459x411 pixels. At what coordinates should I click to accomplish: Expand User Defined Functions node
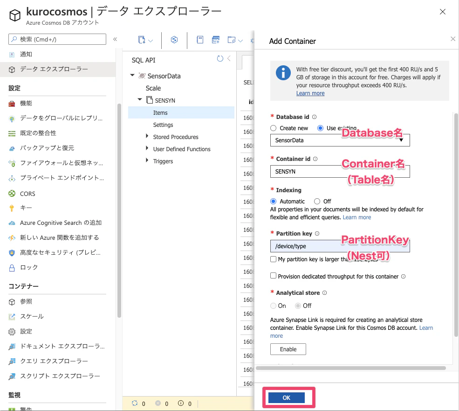pyautogui.click(x=147, y=148)
